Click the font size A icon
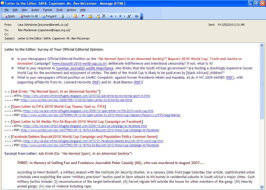The width and height of the screenshot is (266, 190). coord(129,16)
